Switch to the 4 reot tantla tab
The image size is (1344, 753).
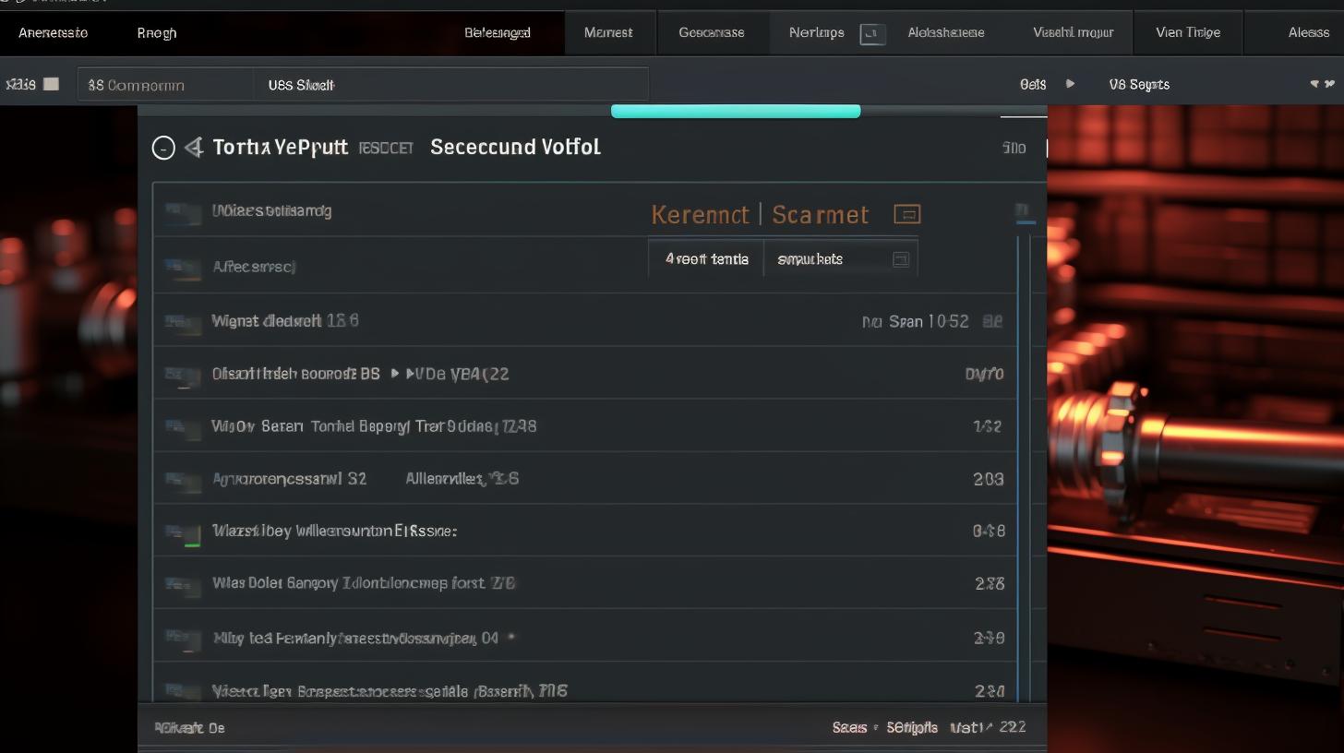click(x=706, y=259)
